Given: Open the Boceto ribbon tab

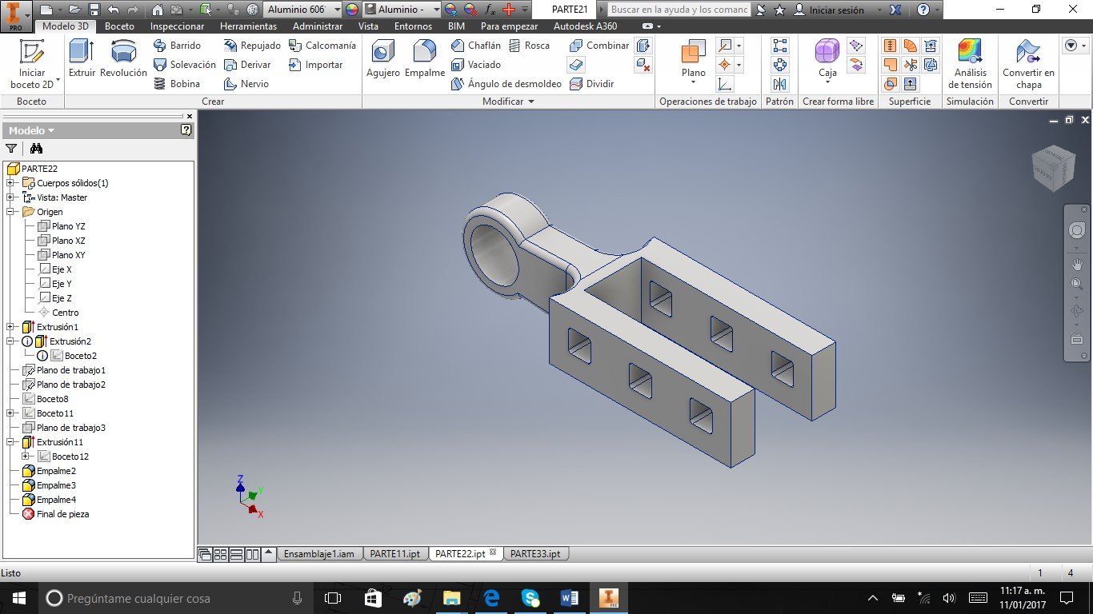Looking at the screenshot, I should point(119,26).
